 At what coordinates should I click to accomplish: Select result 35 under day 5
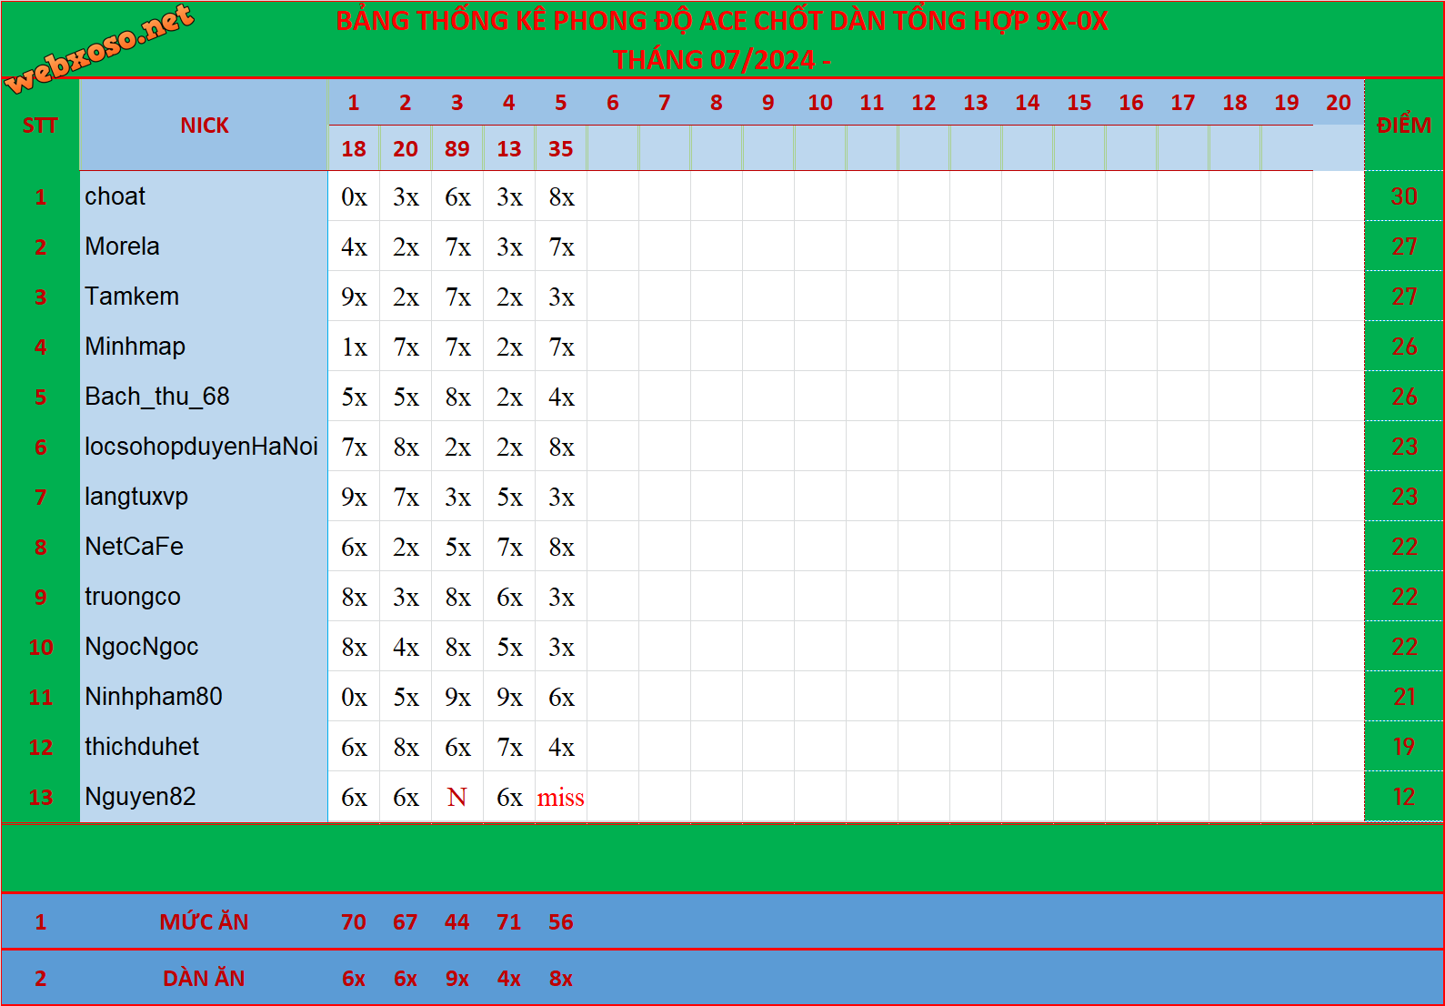tap(561, 148)
